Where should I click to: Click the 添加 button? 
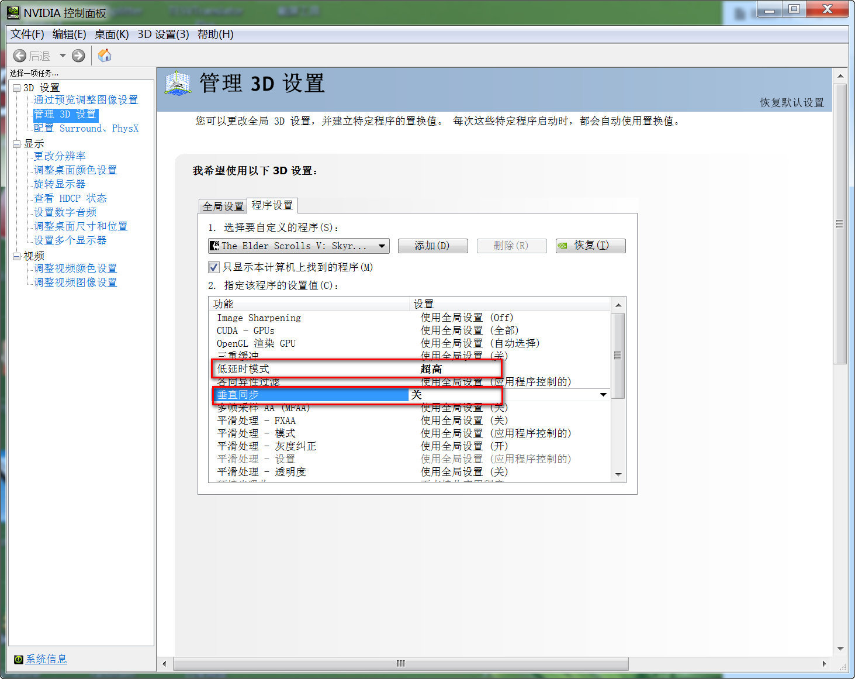tap(432, 246)
